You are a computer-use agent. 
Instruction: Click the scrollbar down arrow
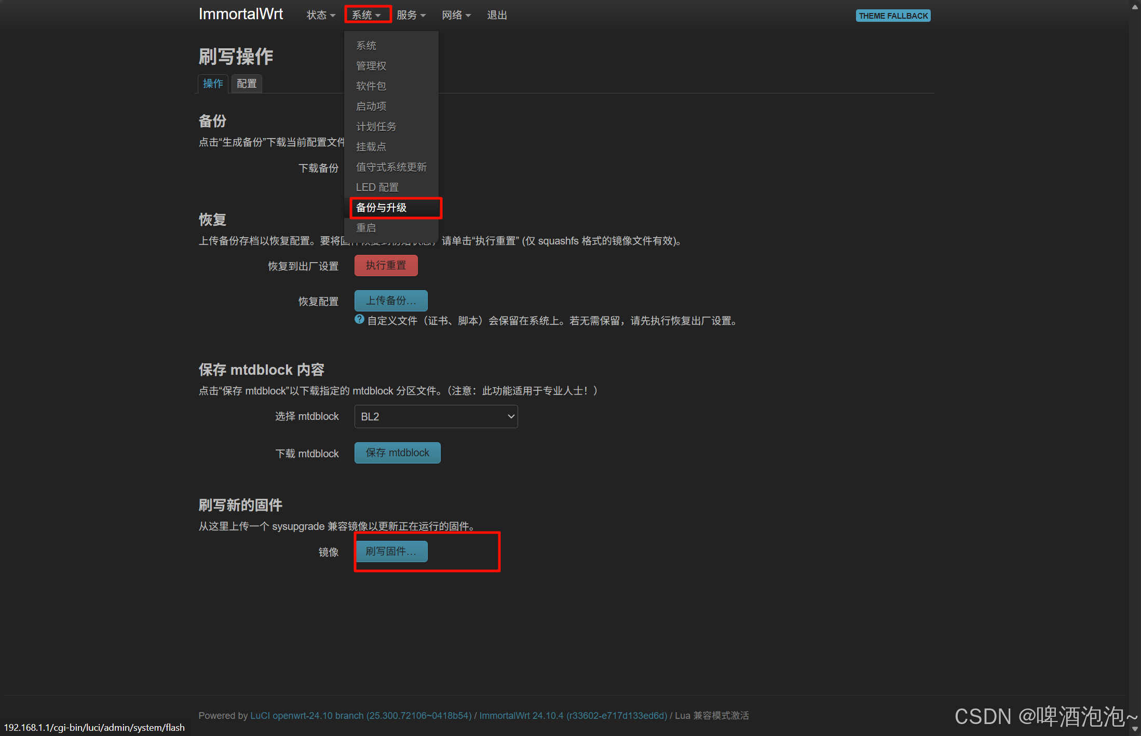1135,729
